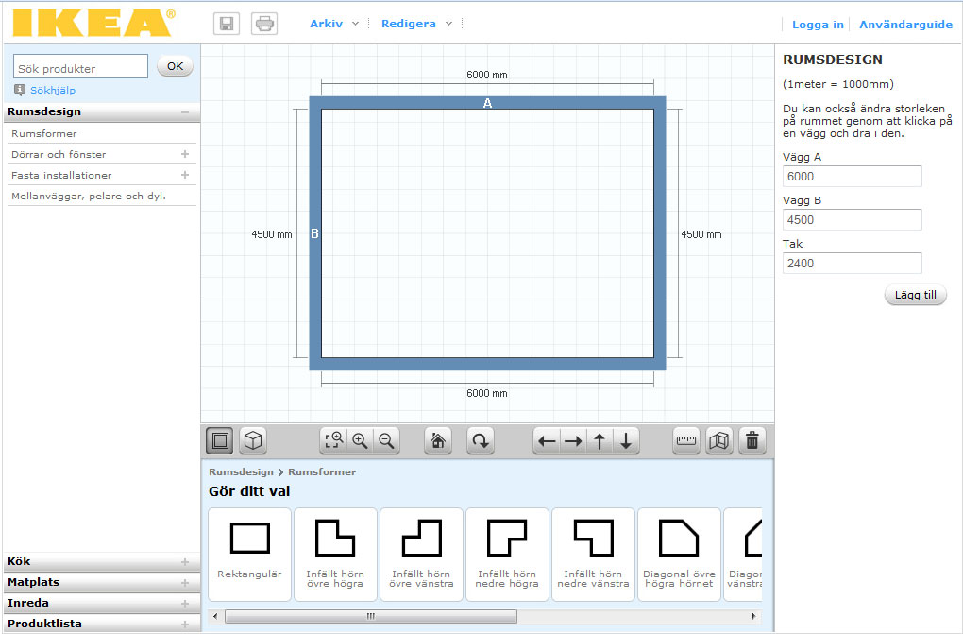This screenshot has height=634, width=963.
Task: Click the print icon
Action: (x=264, y=24)
